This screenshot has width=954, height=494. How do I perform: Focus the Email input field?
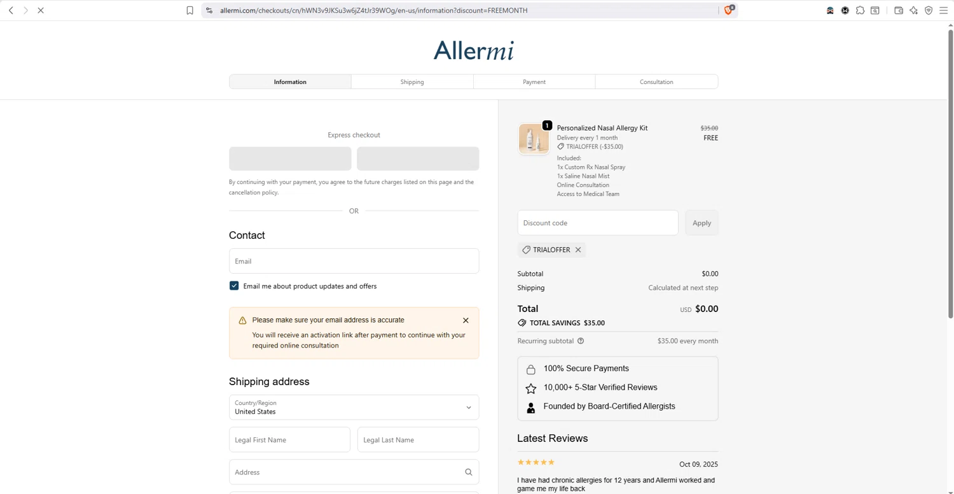(354, 261)
